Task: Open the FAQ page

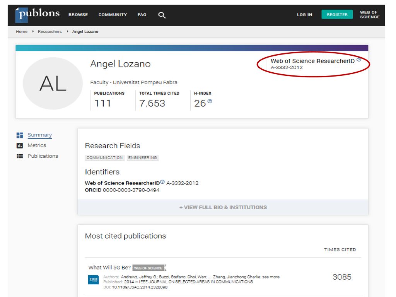Action: (142, 15)
